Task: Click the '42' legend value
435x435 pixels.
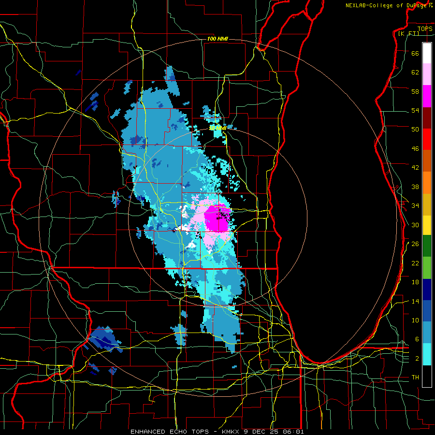Action: [x=415, y=168]
